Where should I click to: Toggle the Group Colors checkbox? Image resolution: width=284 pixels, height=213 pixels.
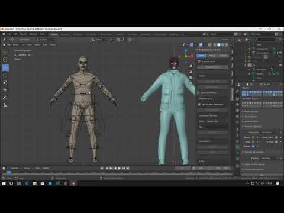(276, 137)
